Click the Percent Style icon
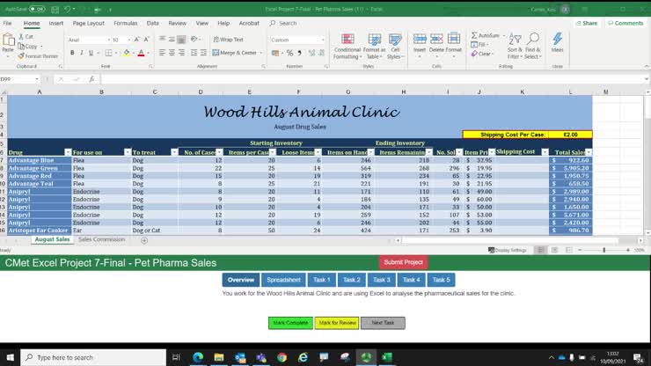 click(x=289, y=53)
